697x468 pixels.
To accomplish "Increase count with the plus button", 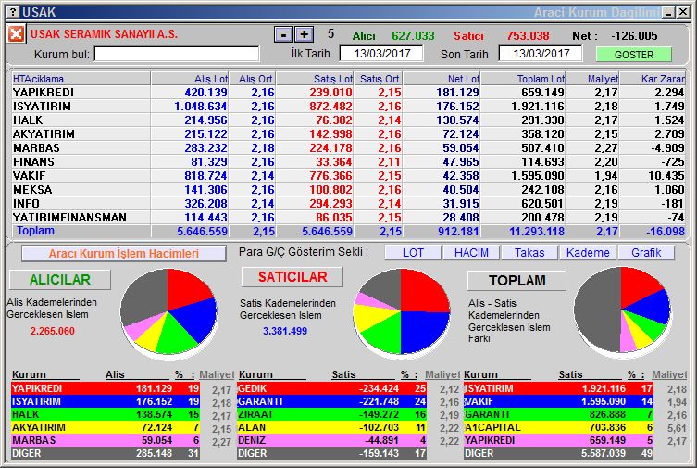I will pos(304,34).
